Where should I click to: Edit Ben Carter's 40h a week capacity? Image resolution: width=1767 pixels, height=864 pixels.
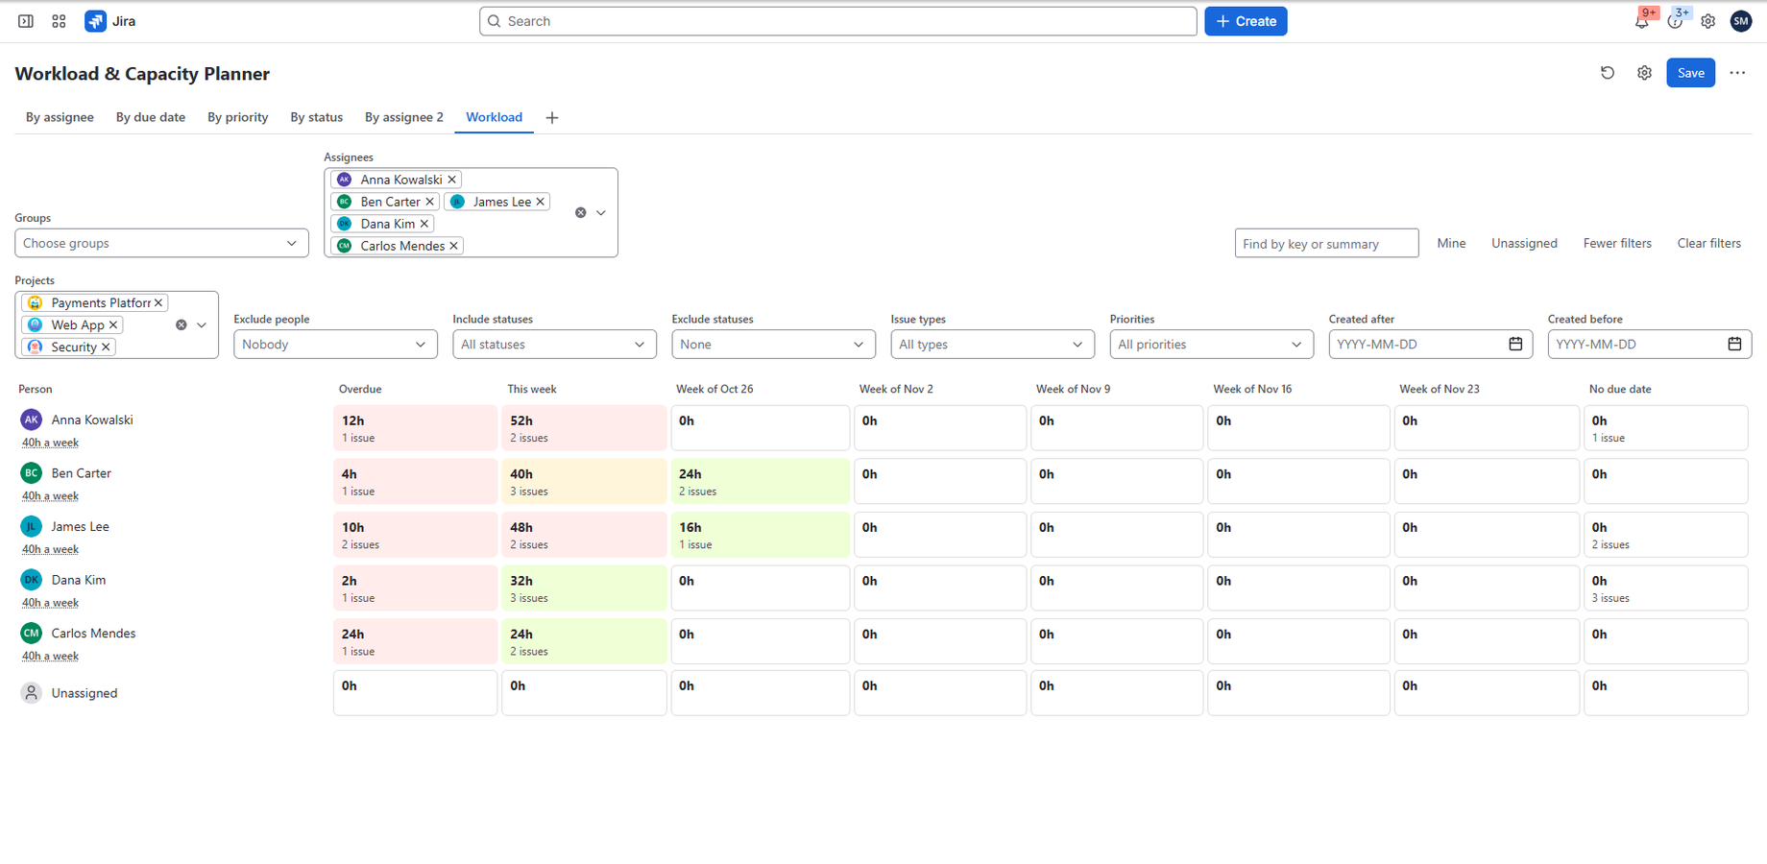tap(50, 496)
